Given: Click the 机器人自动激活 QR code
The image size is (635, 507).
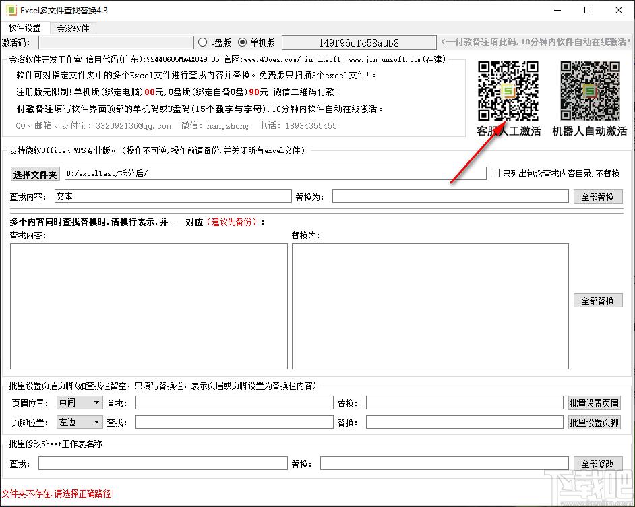Looking at the screenshot, I should [x=590, y=91].
